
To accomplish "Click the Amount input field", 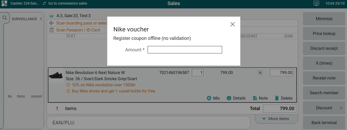I will coord(185,50).
